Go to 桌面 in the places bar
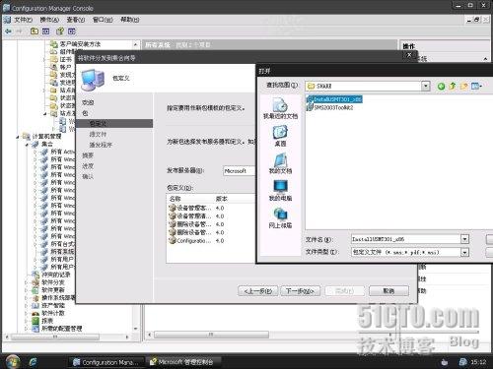This screenshot has width=493, height=369. 280,136
